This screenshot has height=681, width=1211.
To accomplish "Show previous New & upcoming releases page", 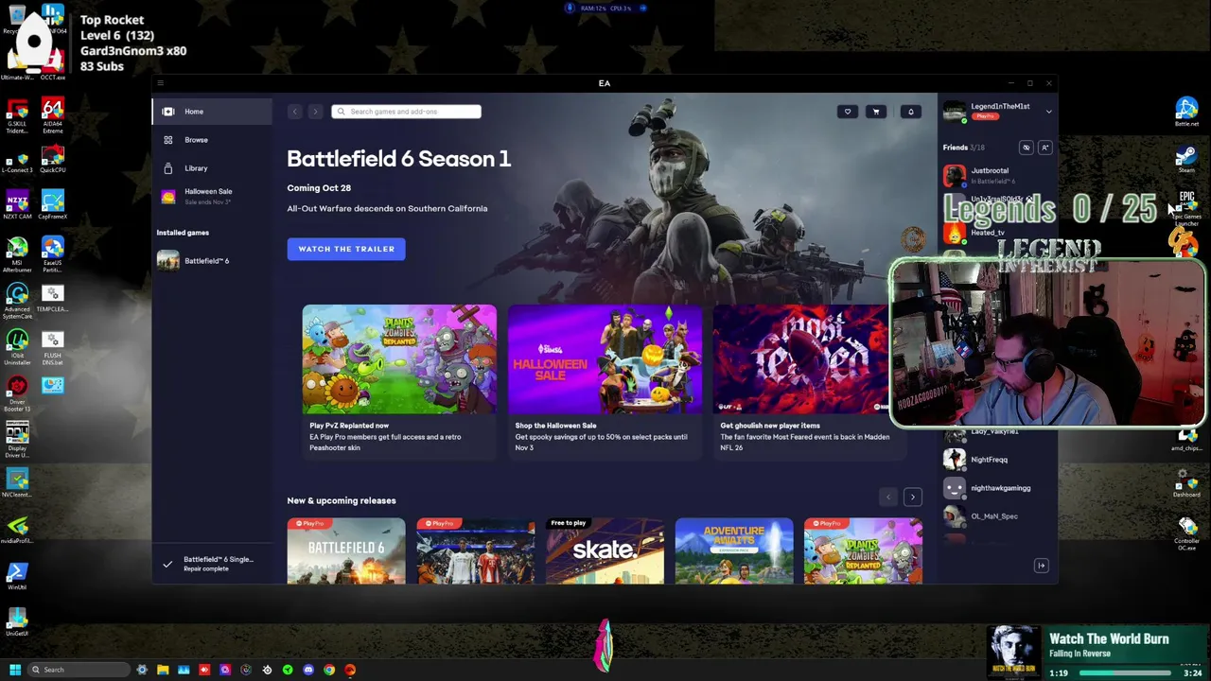I will pyautogui.click(x=887, y=497).
